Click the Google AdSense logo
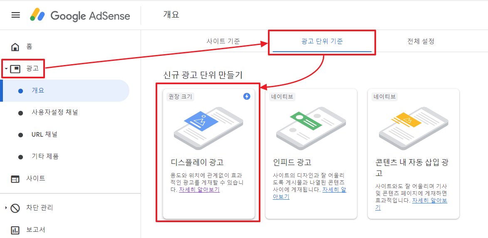This screenshot has height=238, width=488. pyautogui.click(x=80, y=15)
